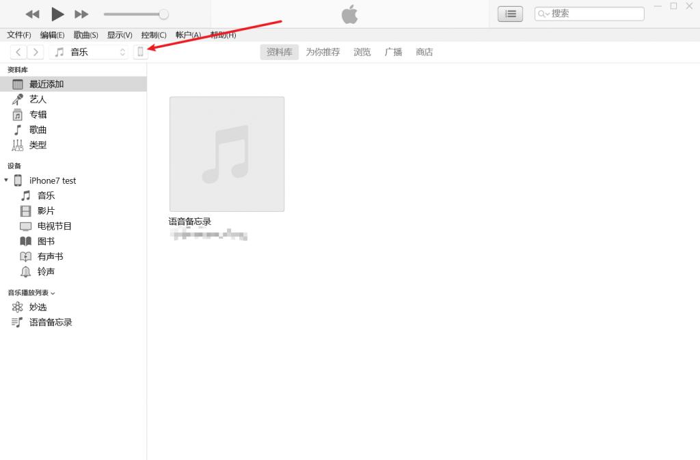Switch to the 广播 tab
This screenshot has width=700, height=460.
(x=393, y=51)
